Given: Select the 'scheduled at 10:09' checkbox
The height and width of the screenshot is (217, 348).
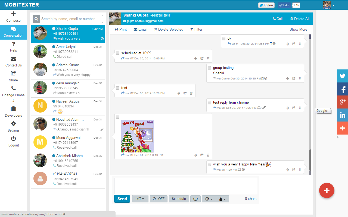Looking at the screenshot, I should [117, 53].
